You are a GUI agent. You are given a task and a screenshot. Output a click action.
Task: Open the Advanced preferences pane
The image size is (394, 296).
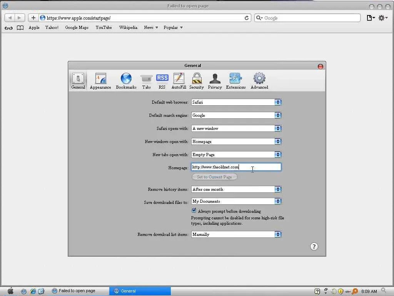coord(259,81)
